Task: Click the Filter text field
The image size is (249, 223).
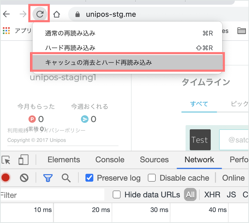Action: (x=52, y=195)
